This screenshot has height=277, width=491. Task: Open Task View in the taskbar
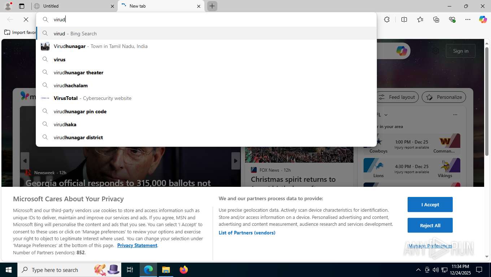click(x=130, y=270)
